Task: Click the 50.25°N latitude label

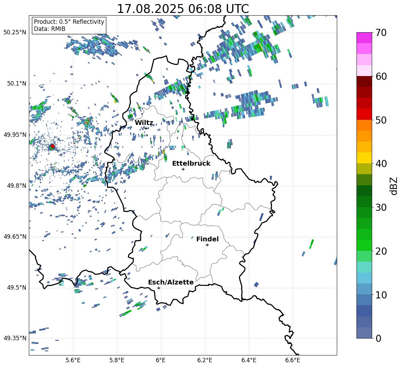Action: pos(15,33)
